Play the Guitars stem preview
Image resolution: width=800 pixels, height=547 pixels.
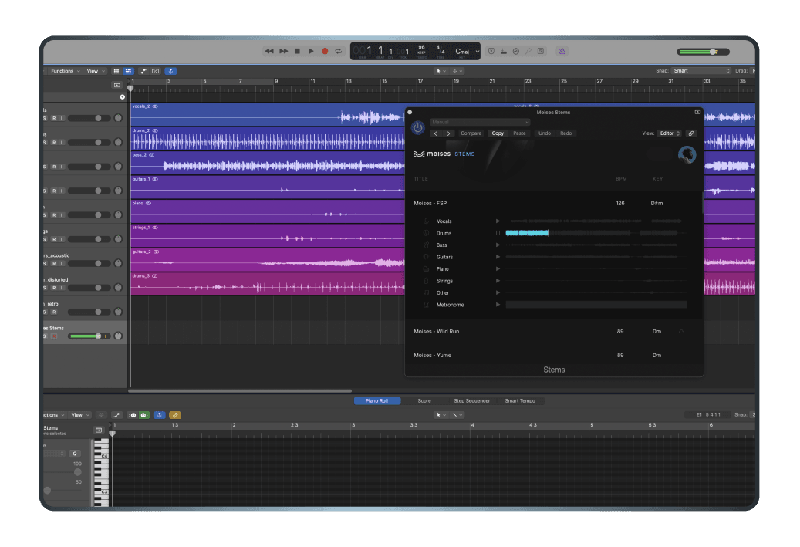pyautogui.click(x=498, y=257)
